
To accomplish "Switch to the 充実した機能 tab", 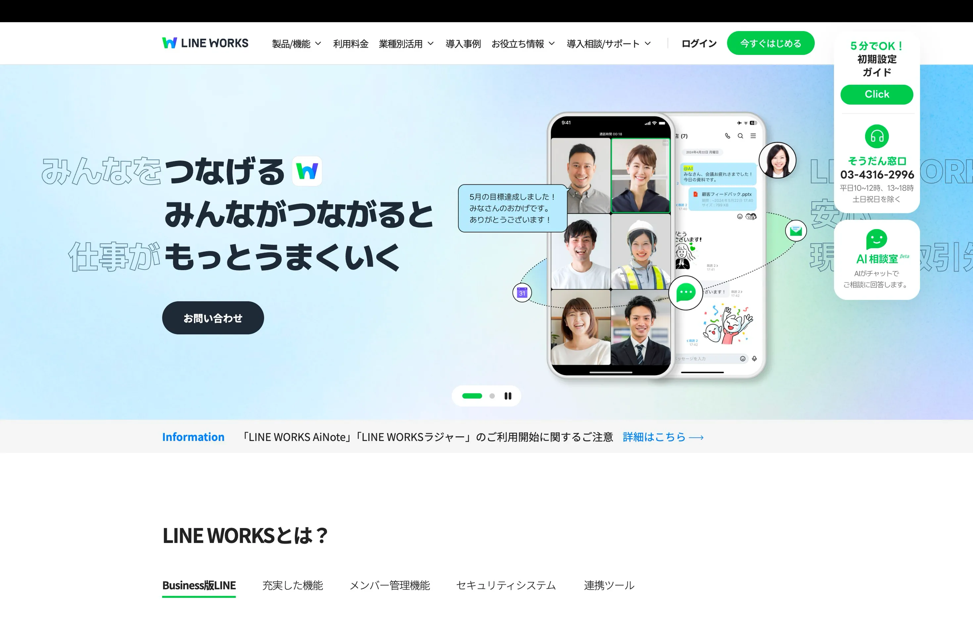I will [x=293, y=586].
